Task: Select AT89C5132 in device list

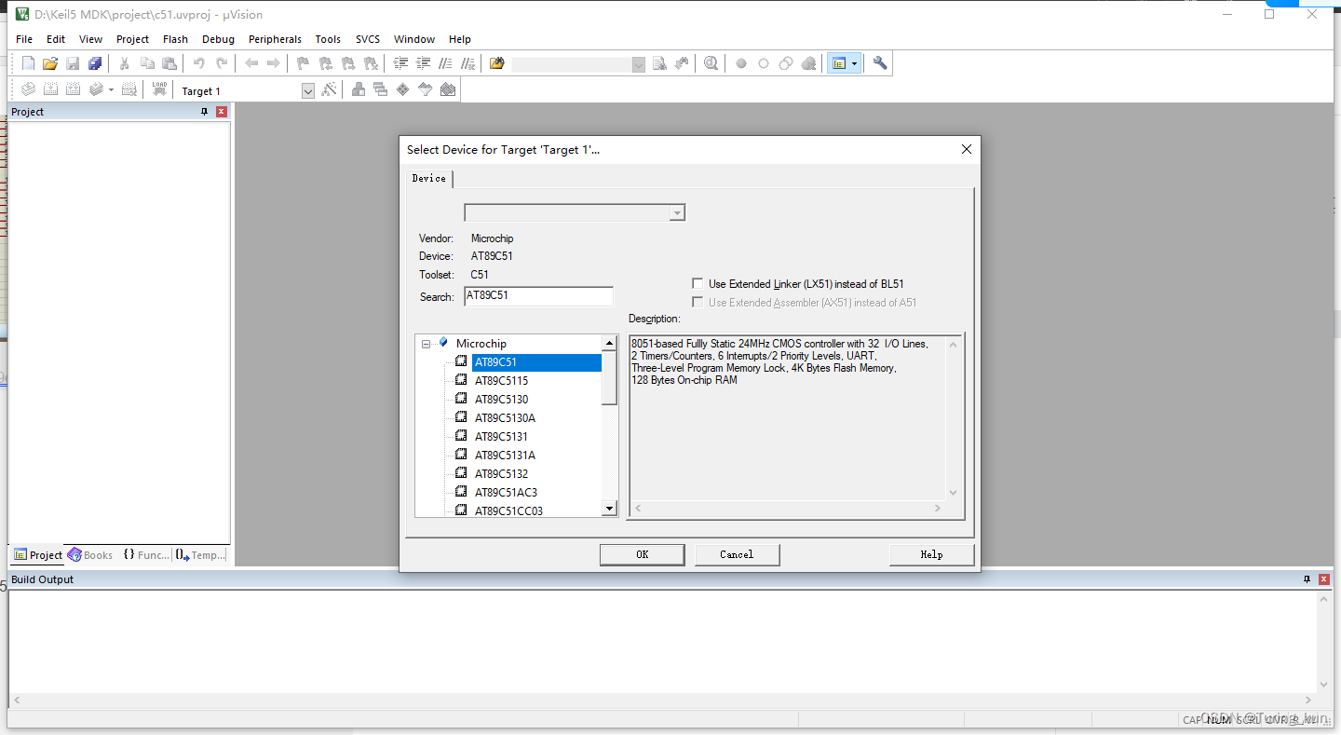Action: coord(501,473)
